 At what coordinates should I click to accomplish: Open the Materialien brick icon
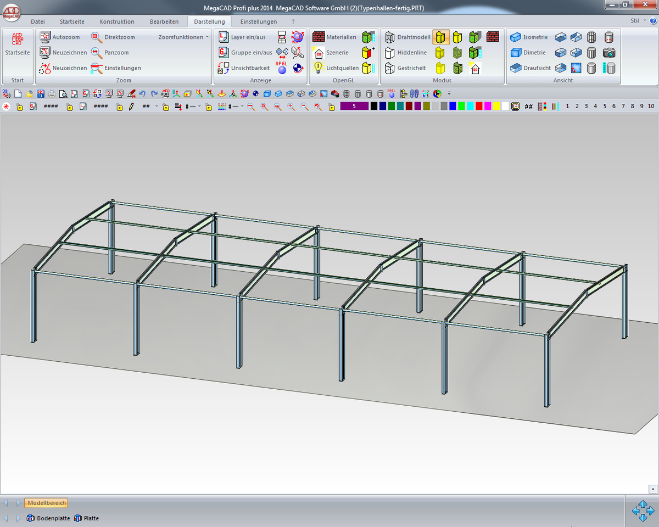(x=319, y=37)
